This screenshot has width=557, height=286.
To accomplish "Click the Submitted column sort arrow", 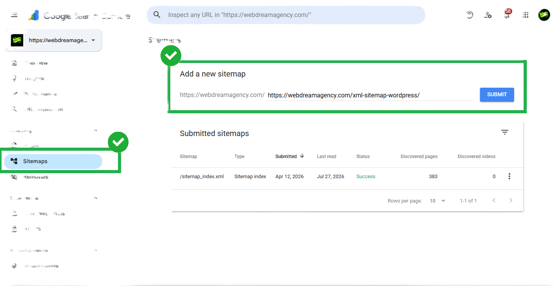I will tap(302, 156).
